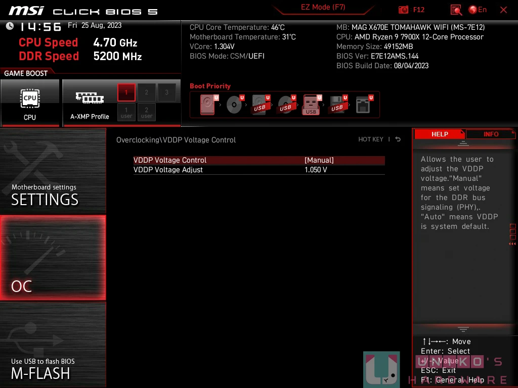Click the MSI Click BIOS 5 logo
The width and height of the screenshot is (518, 388).
coord(83,11)
